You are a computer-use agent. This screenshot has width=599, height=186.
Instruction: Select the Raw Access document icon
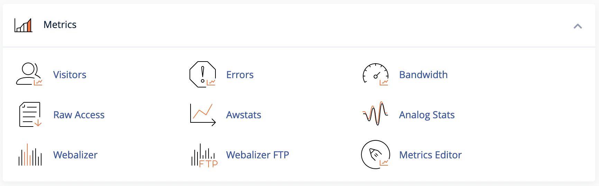[30, 114]
